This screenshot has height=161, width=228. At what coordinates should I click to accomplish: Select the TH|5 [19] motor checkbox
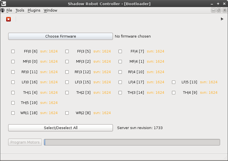13,103
